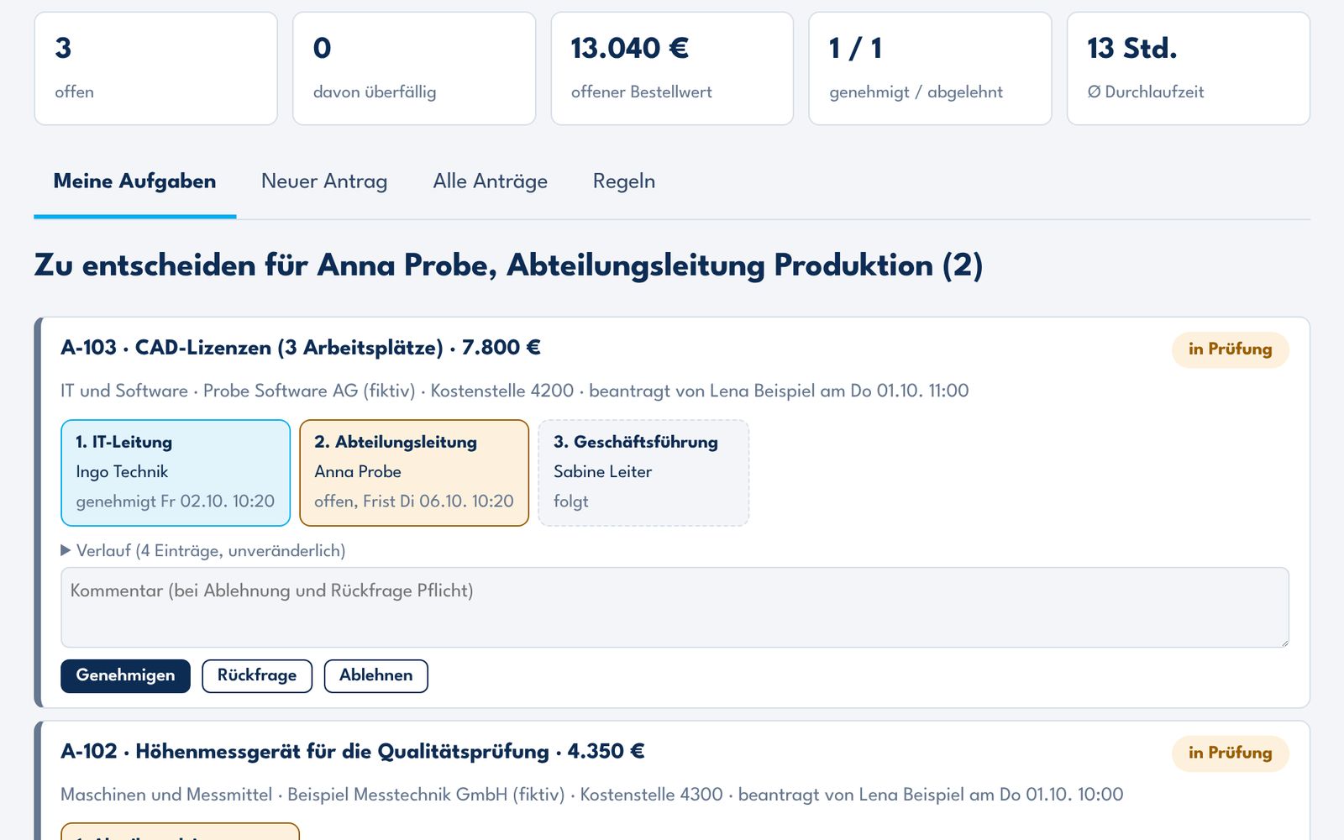Click the 3 offen statistics card
Image resolution: width=1344 pixels, height=840 pixels.
[x=155, y=69]
